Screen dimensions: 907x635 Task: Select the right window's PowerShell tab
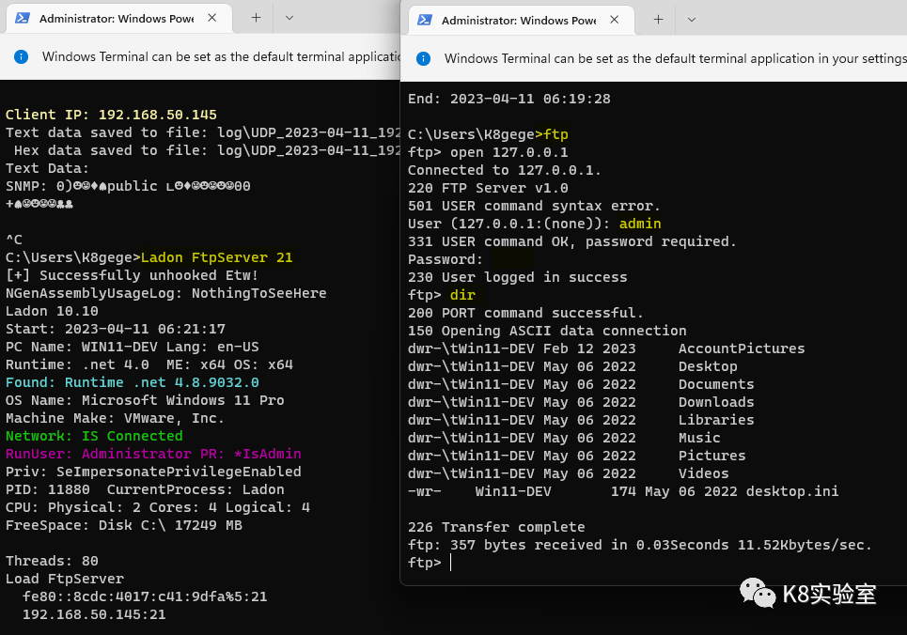[x=522, y=21]
